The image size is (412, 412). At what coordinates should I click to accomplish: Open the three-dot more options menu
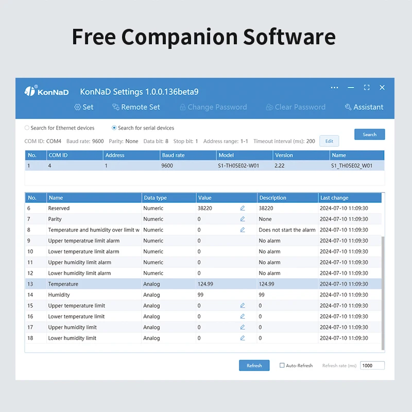tap(334, 88)
